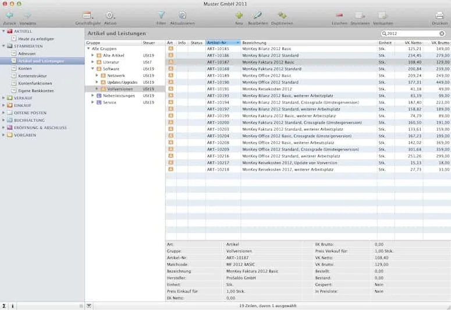
Task: Open Kontenstruktur in sidebar
Action: (32, 76)
